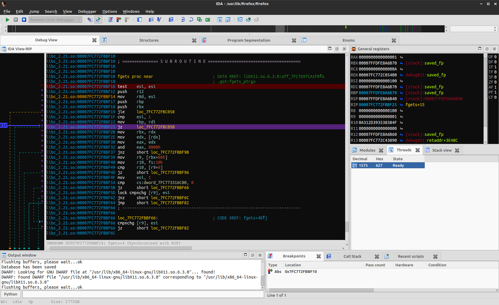The width and height of the screenshot is (499, 305).
Task: Open the File menu
Action: pyautogui.click(x=7, y=11)
